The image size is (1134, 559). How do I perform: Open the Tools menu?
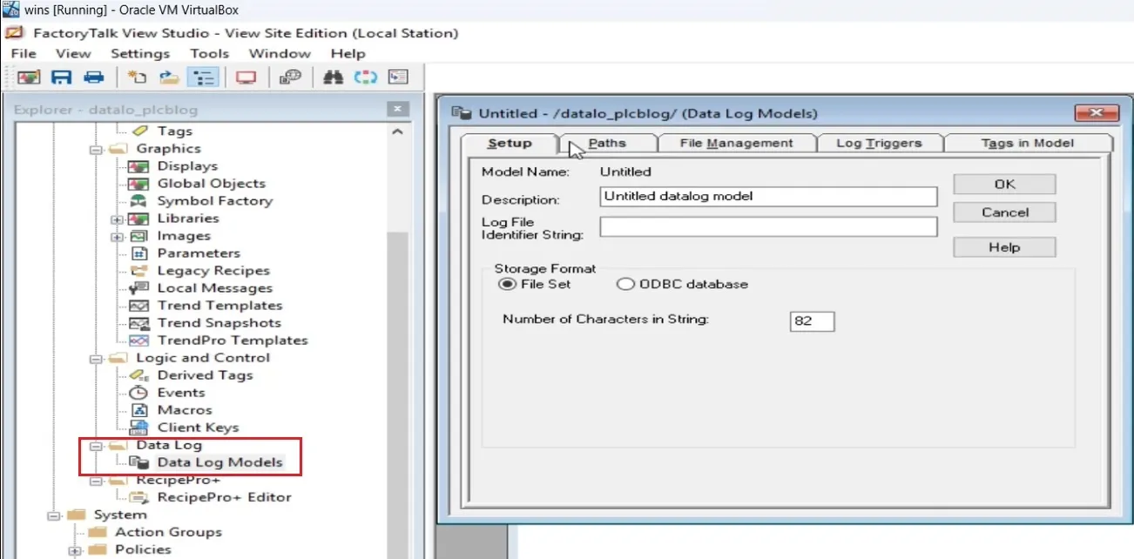[x=210, y=53]
